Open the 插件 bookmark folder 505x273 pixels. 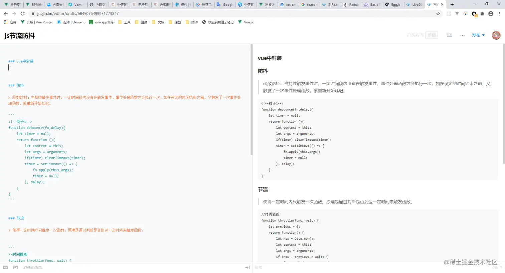(192, 22)
